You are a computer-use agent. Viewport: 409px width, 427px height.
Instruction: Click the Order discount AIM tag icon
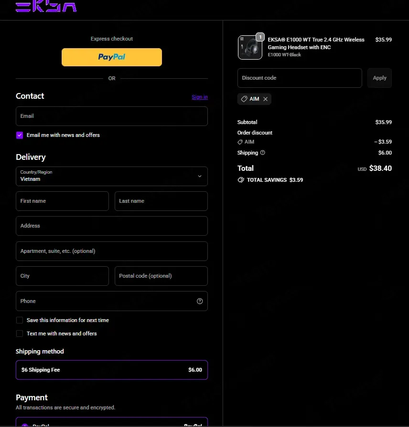240,142
